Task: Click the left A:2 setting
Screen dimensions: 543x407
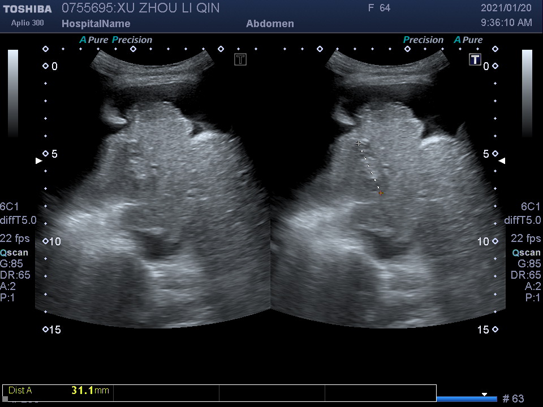Action: click(x=7, y=286)
